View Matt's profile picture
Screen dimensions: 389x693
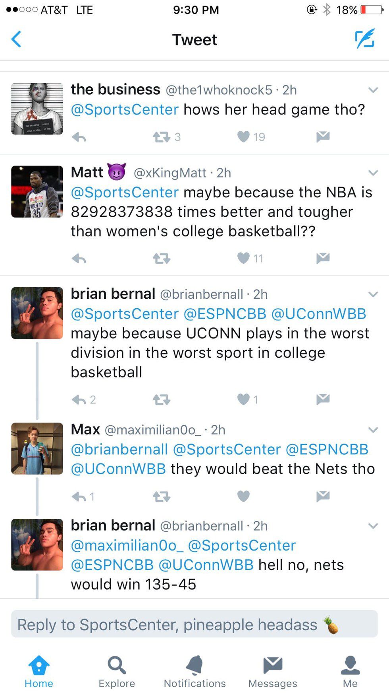coord(37,192)
